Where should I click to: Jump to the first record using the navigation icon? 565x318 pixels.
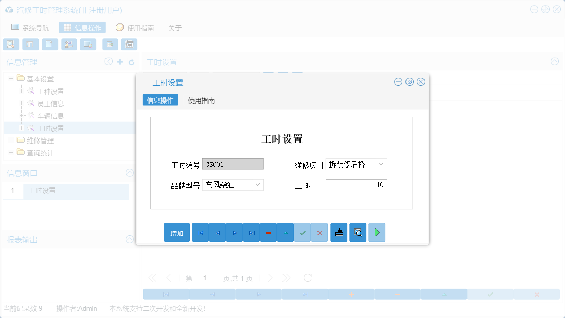200,232
